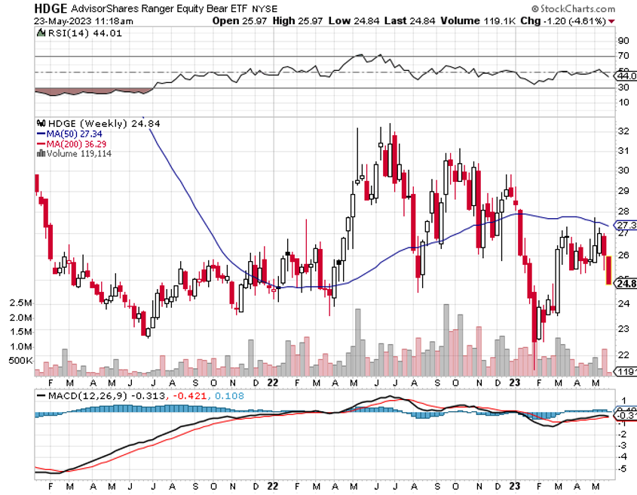The height and width of the screenshot is (495, 637).
Task: Click the RSI axis label 90
Action: pyautogui.click(x=623, y=41)
